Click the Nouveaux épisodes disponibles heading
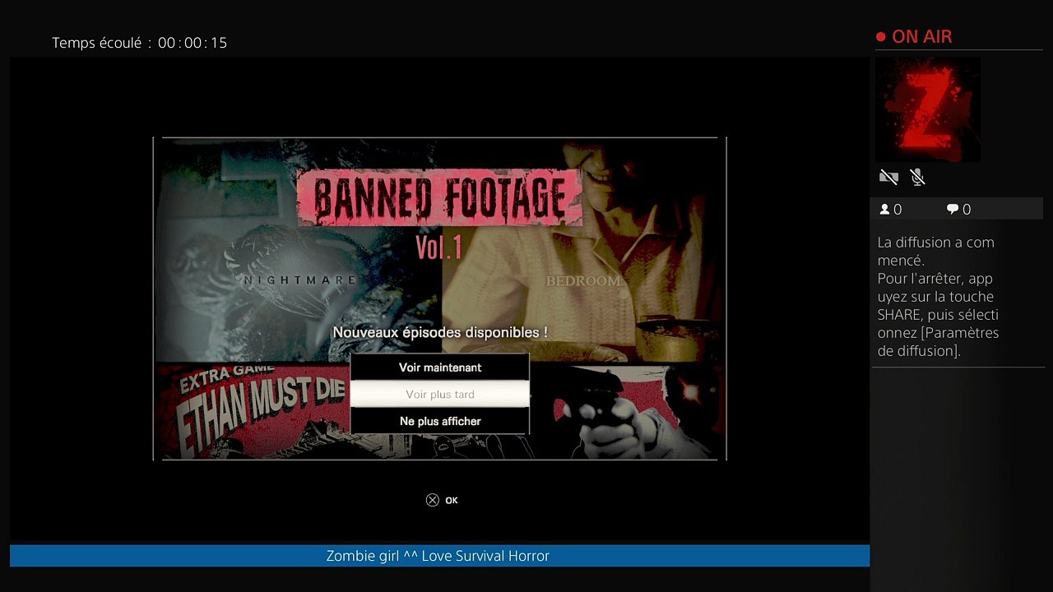The image size is (1053, 592). click(440, 333)
